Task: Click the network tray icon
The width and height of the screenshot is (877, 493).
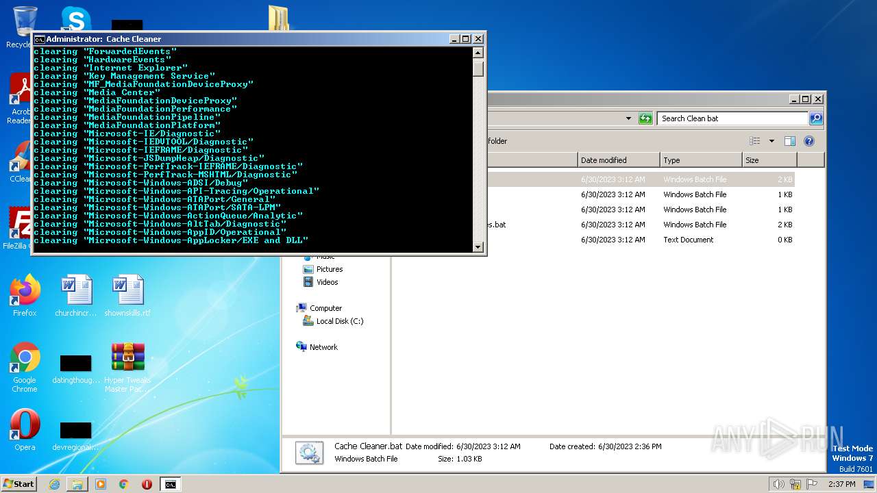Action: click(x=795, y=484)
